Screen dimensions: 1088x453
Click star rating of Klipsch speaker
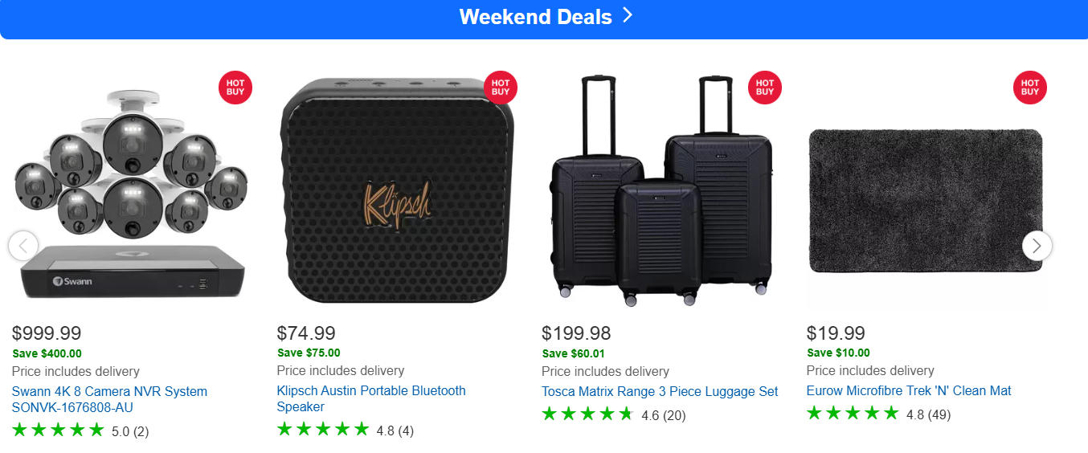(323, 430)
